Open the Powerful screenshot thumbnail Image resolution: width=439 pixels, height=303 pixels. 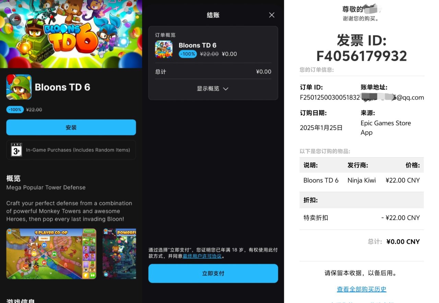(x=119, y=254)
